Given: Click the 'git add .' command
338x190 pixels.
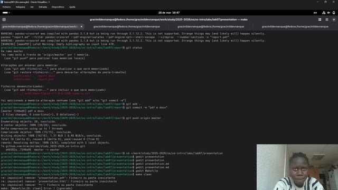Looking at the screenshot, I should pyautogui.click(x=133, y=104).
